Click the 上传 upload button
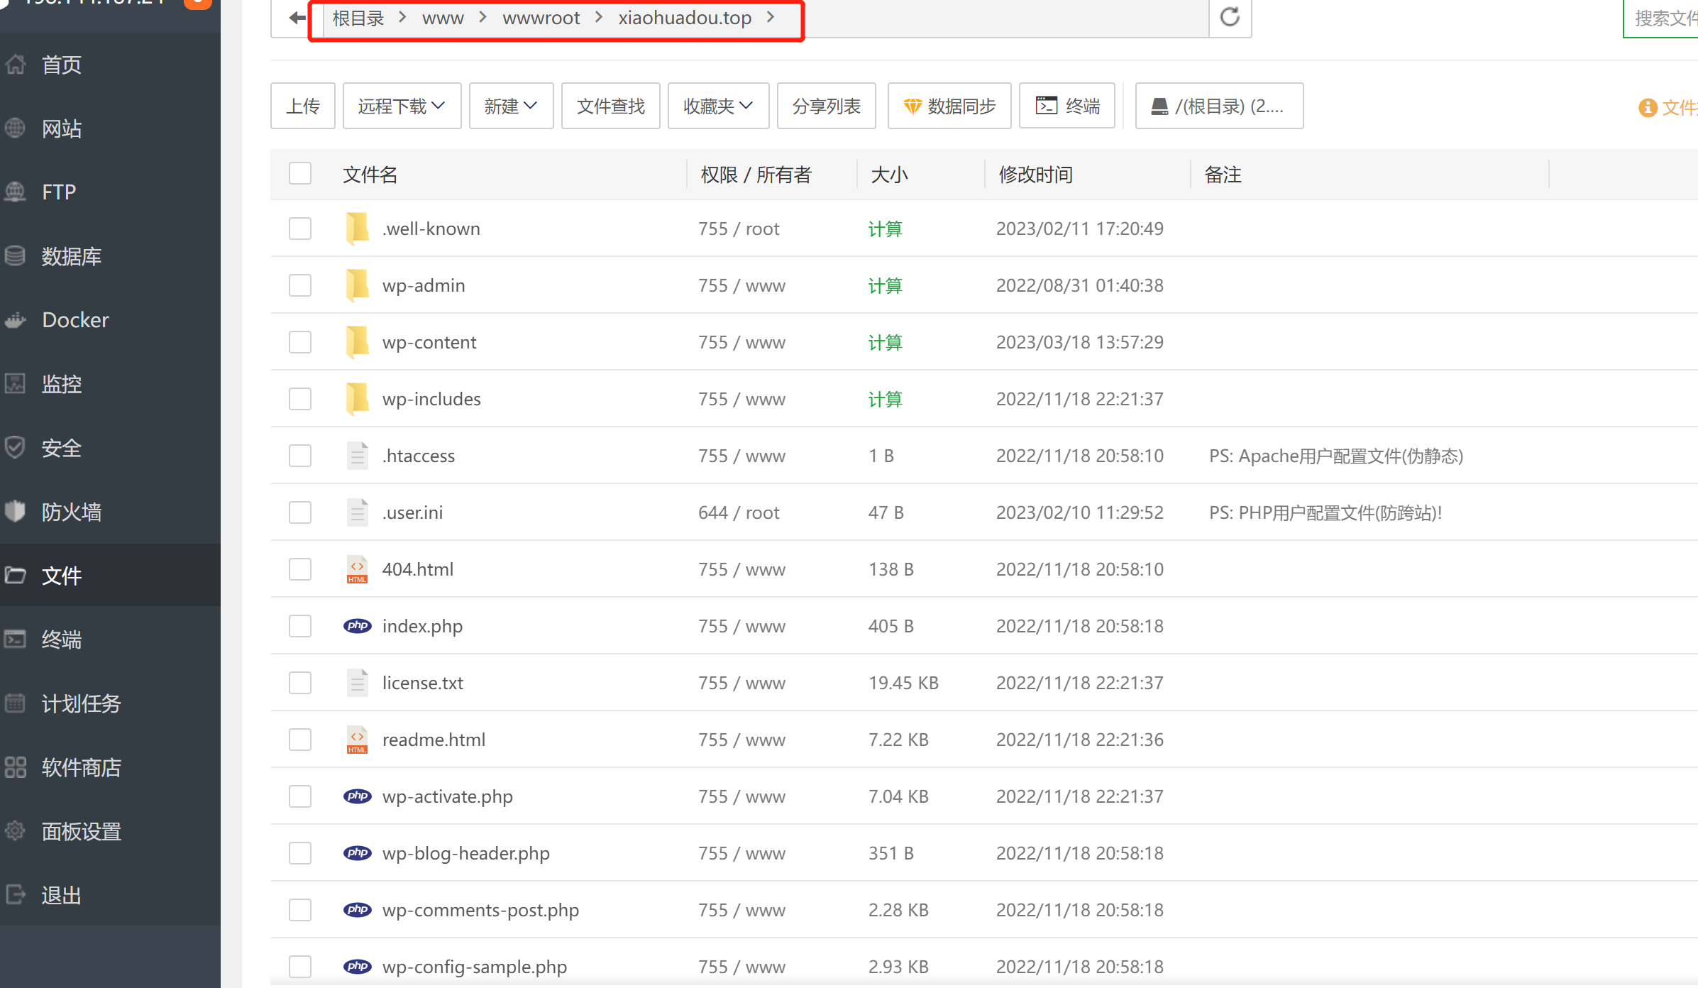Viewport: 1698px width, 988px height. point(302,106)
